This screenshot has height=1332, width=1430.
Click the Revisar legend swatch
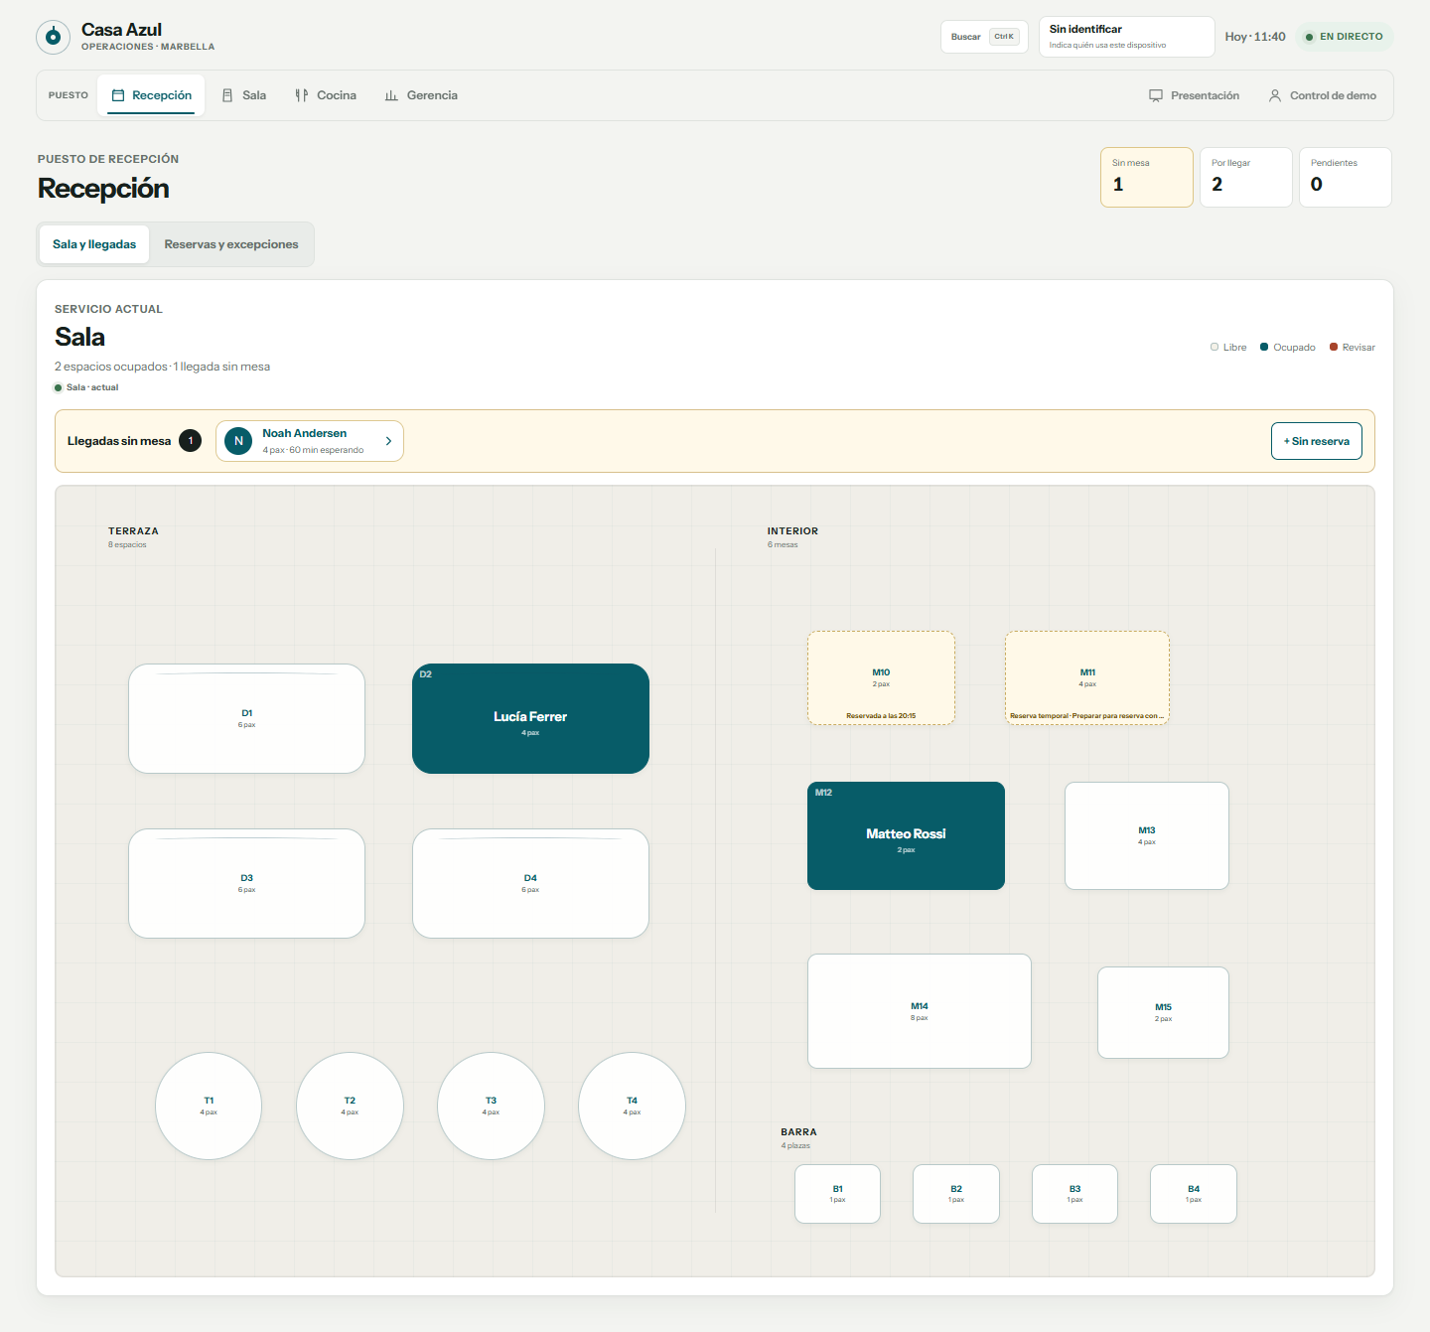tap(1334, 347)
